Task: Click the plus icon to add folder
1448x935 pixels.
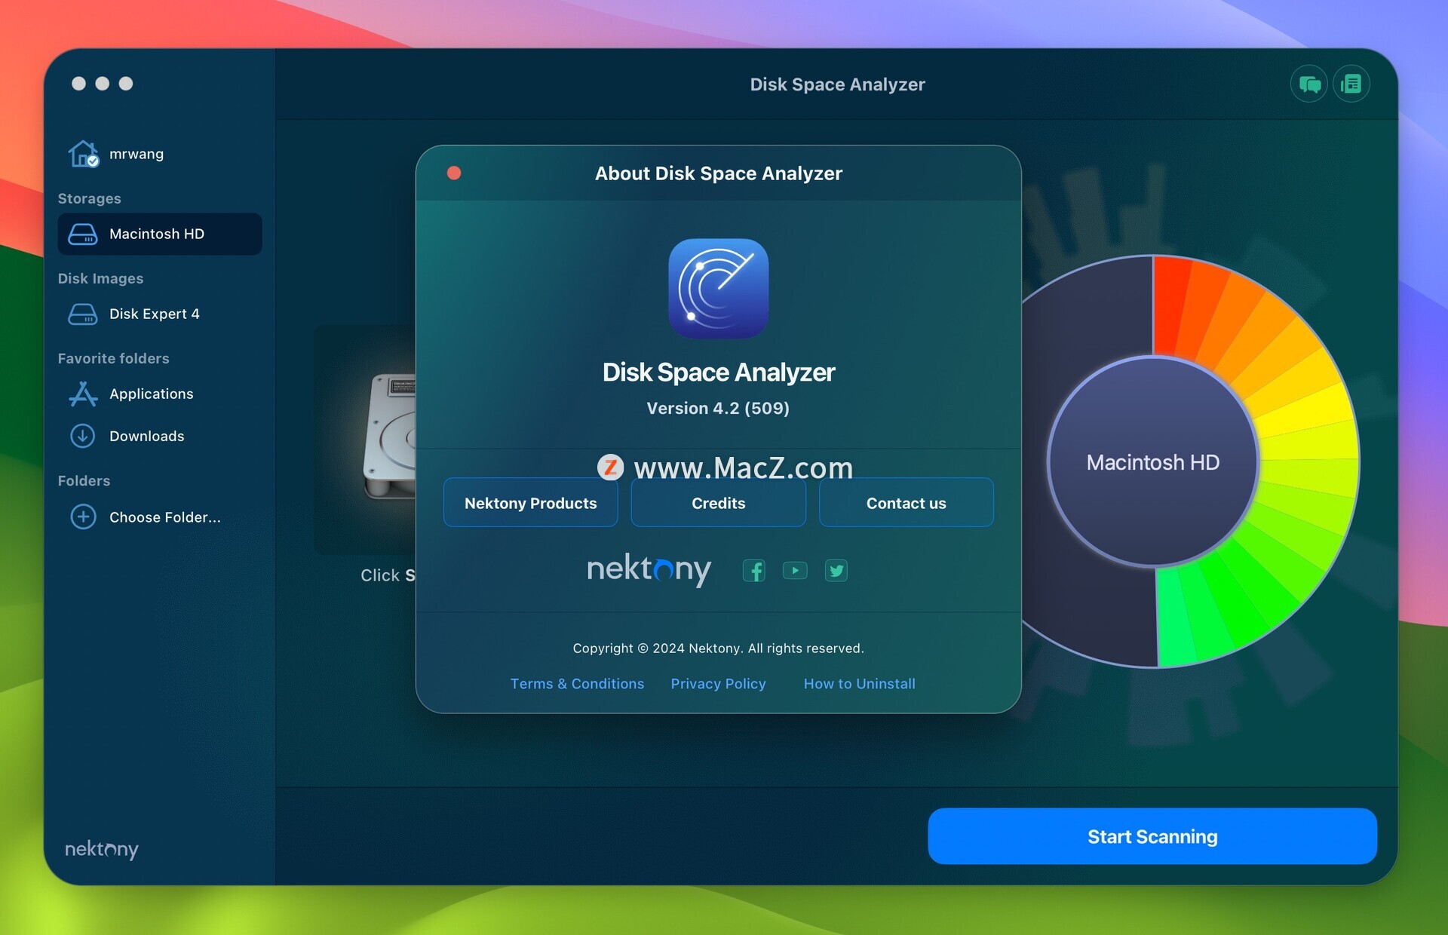Action: [83, 517]
